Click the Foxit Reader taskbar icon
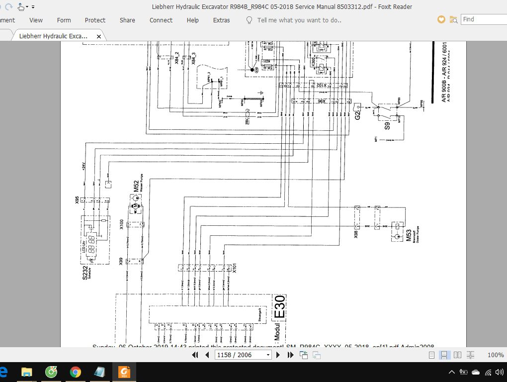Viewport: 507px width, 382px height. pyautogui.click(x=124, y=372)
